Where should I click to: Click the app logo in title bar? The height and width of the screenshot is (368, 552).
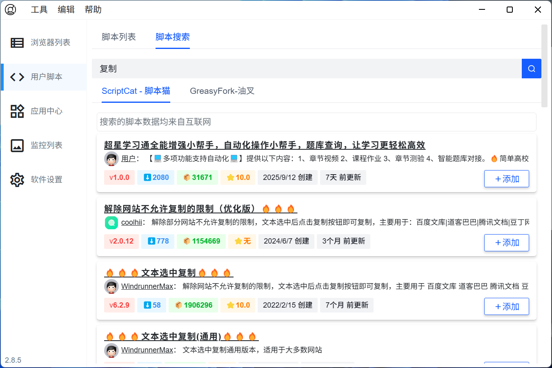tap(11, 9)
